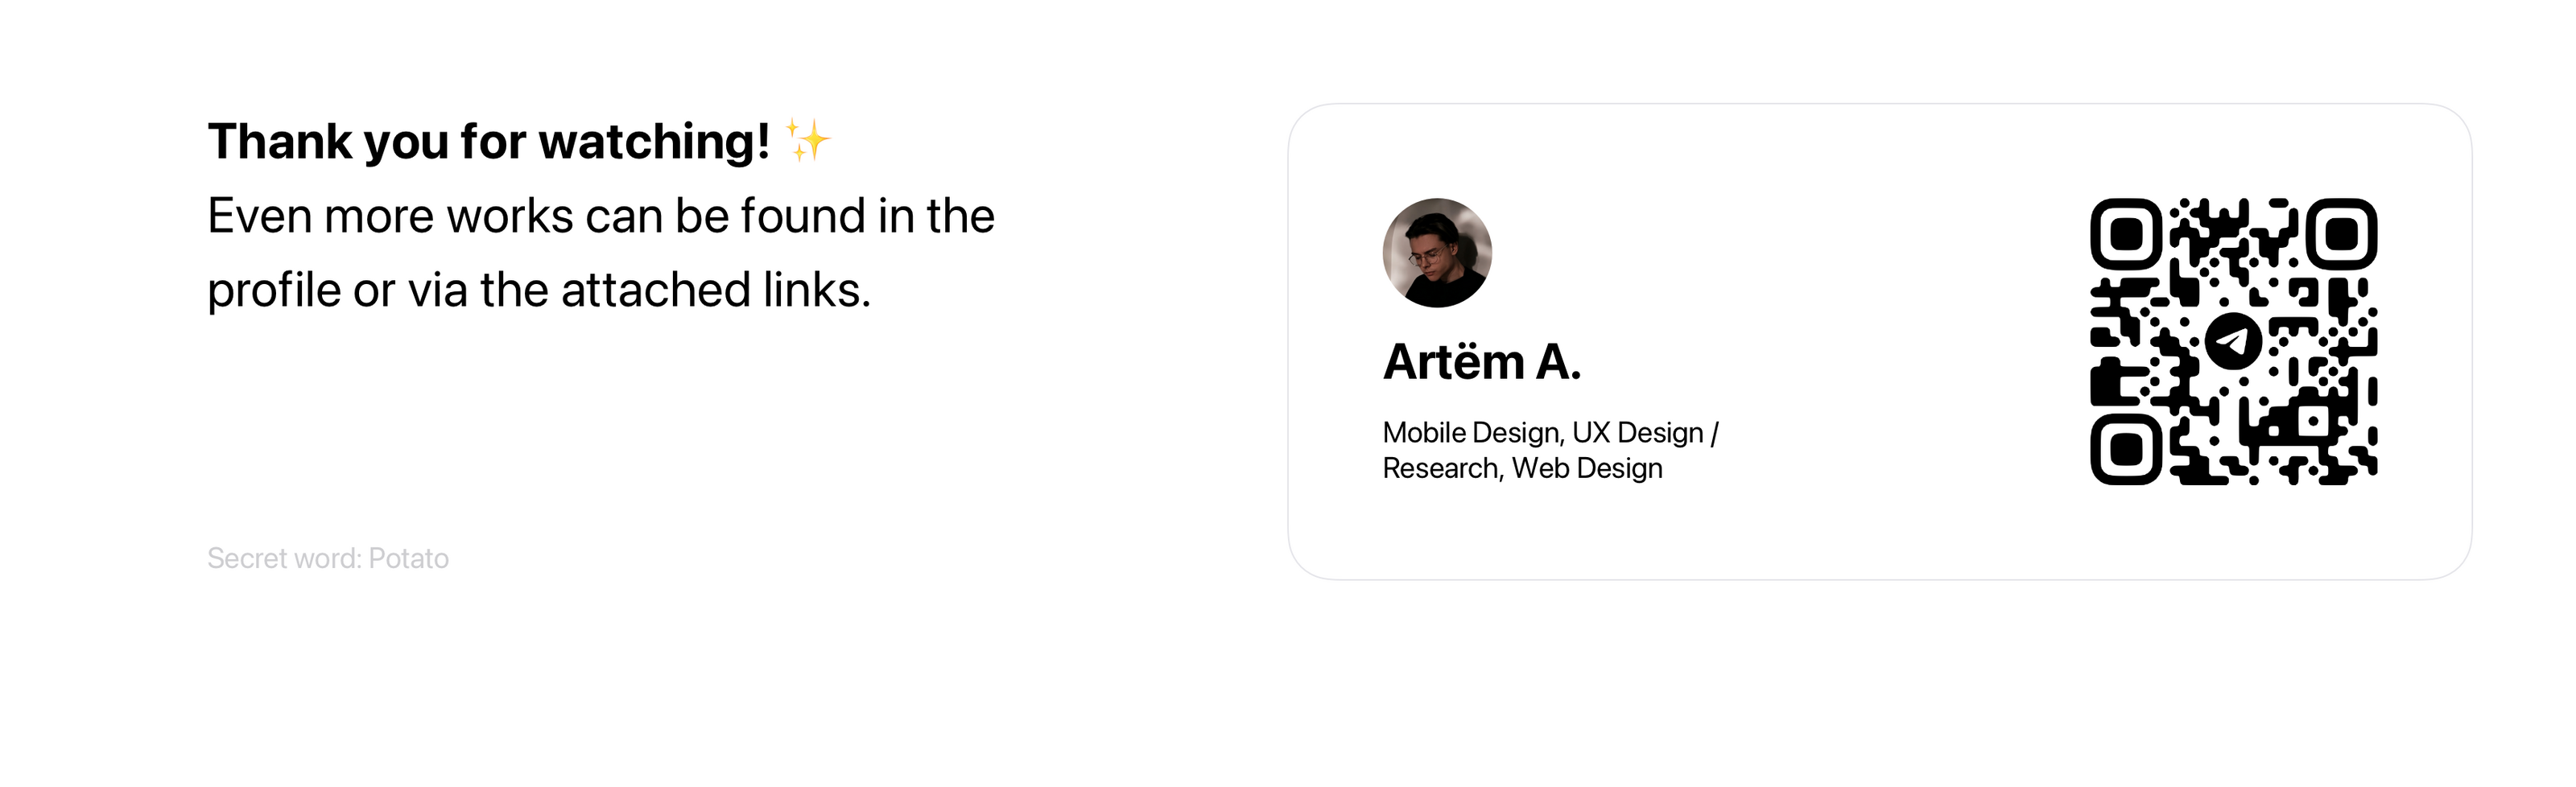Click the top-right QR finder square
This screenshot has width=2576, height=787.
pos(2341,234)
